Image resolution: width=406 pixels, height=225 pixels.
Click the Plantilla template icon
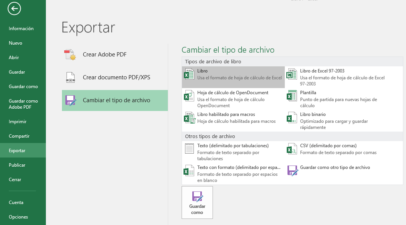click(292, 96)
